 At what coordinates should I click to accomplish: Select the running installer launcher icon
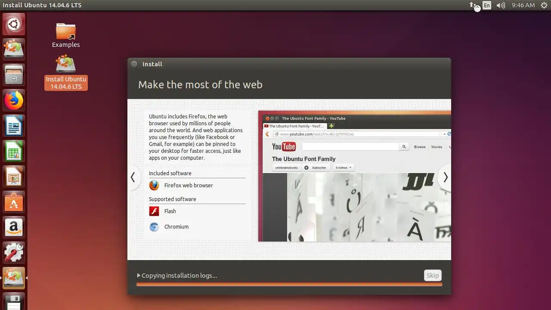[x=14, y=278]
